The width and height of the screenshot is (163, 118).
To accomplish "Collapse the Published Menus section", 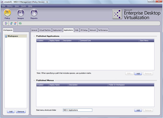I will coord(34,80).
